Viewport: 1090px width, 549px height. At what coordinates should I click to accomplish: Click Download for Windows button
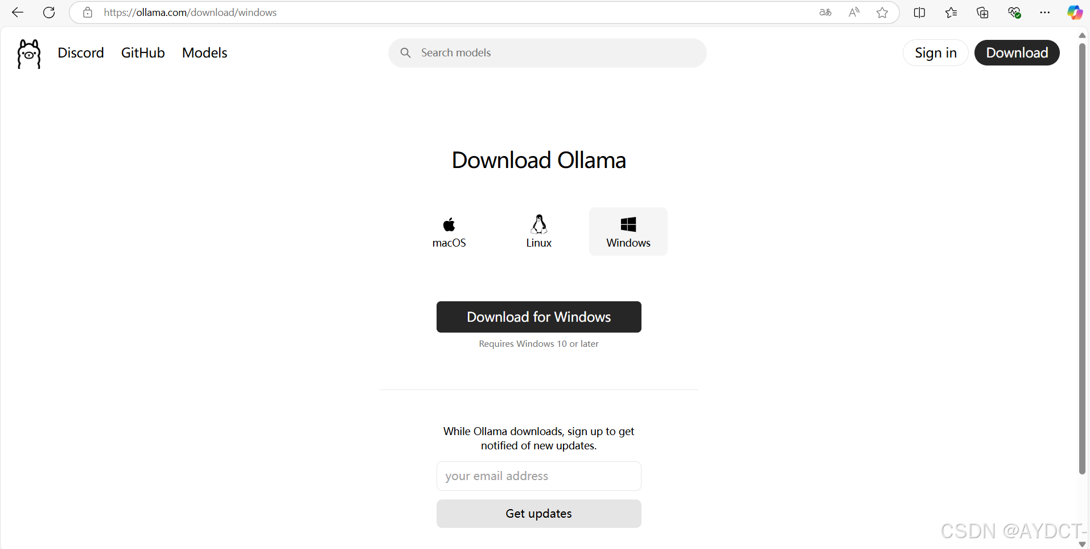pyautogui.click(x=539, y=317)
